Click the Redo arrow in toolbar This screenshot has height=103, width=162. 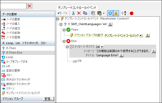(65, 13)
